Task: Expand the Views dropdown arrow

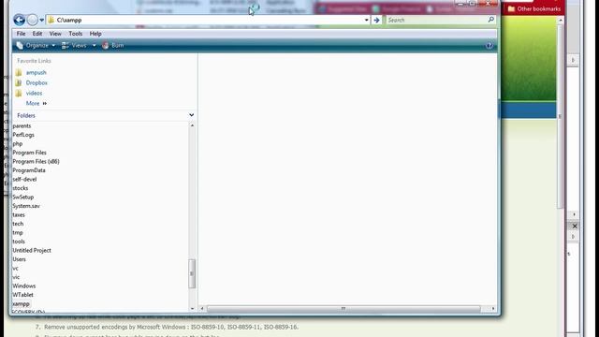Action: point(94,46)
